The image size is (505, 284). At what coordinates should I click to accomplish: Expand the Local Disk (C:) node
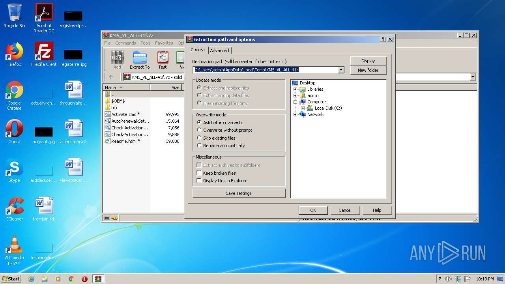(303, 108)
